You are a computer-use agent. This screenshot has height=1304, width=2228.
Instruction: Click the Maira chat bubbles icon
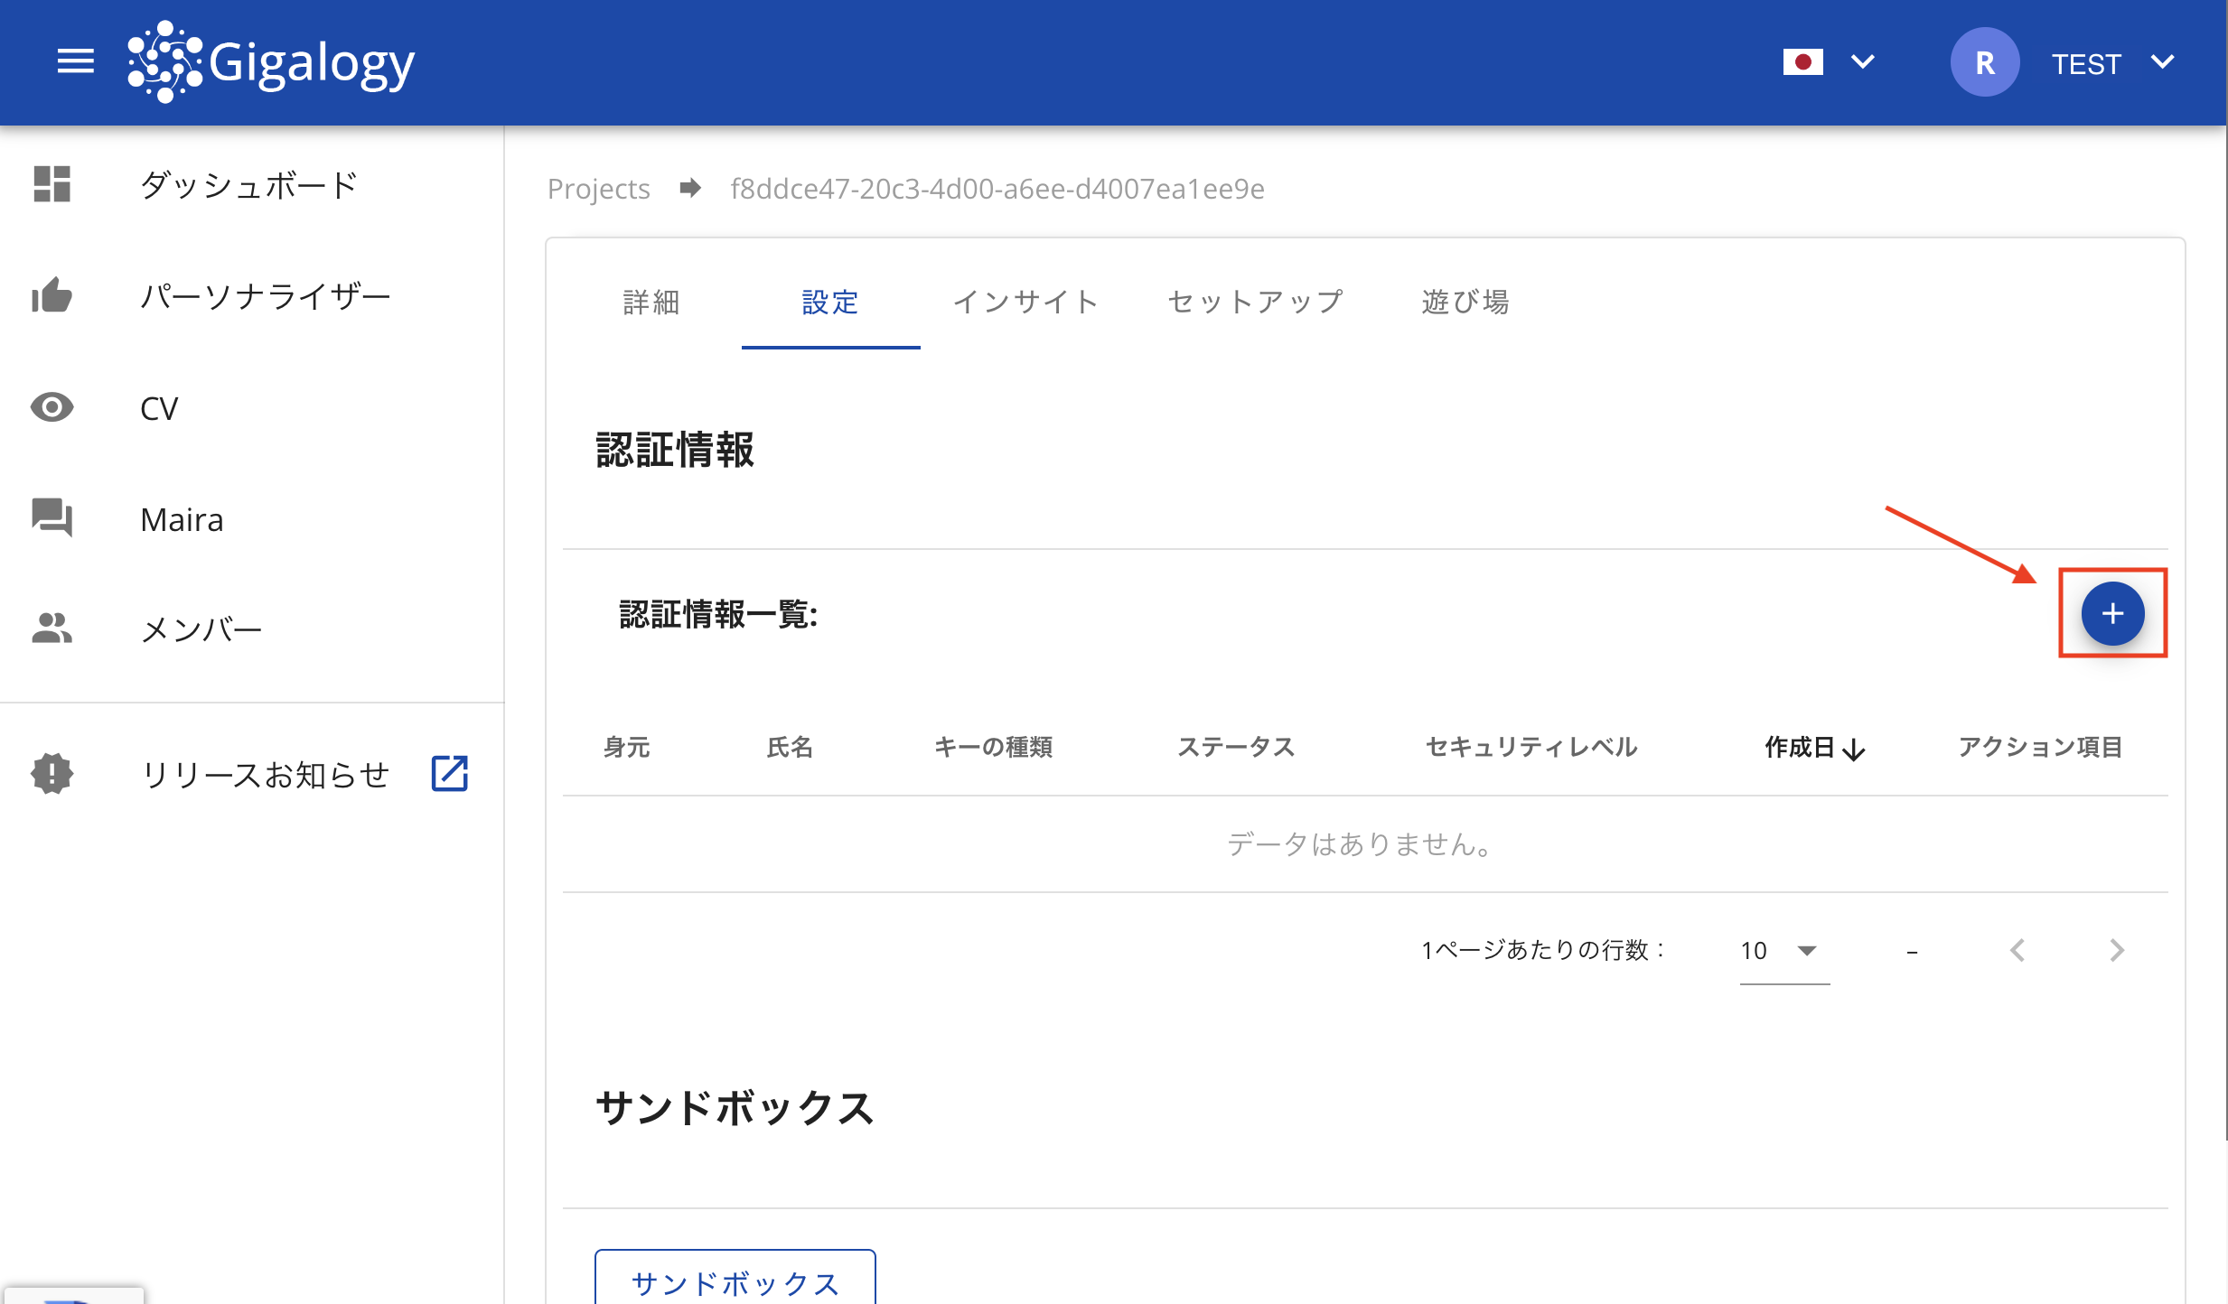[51, 517]
